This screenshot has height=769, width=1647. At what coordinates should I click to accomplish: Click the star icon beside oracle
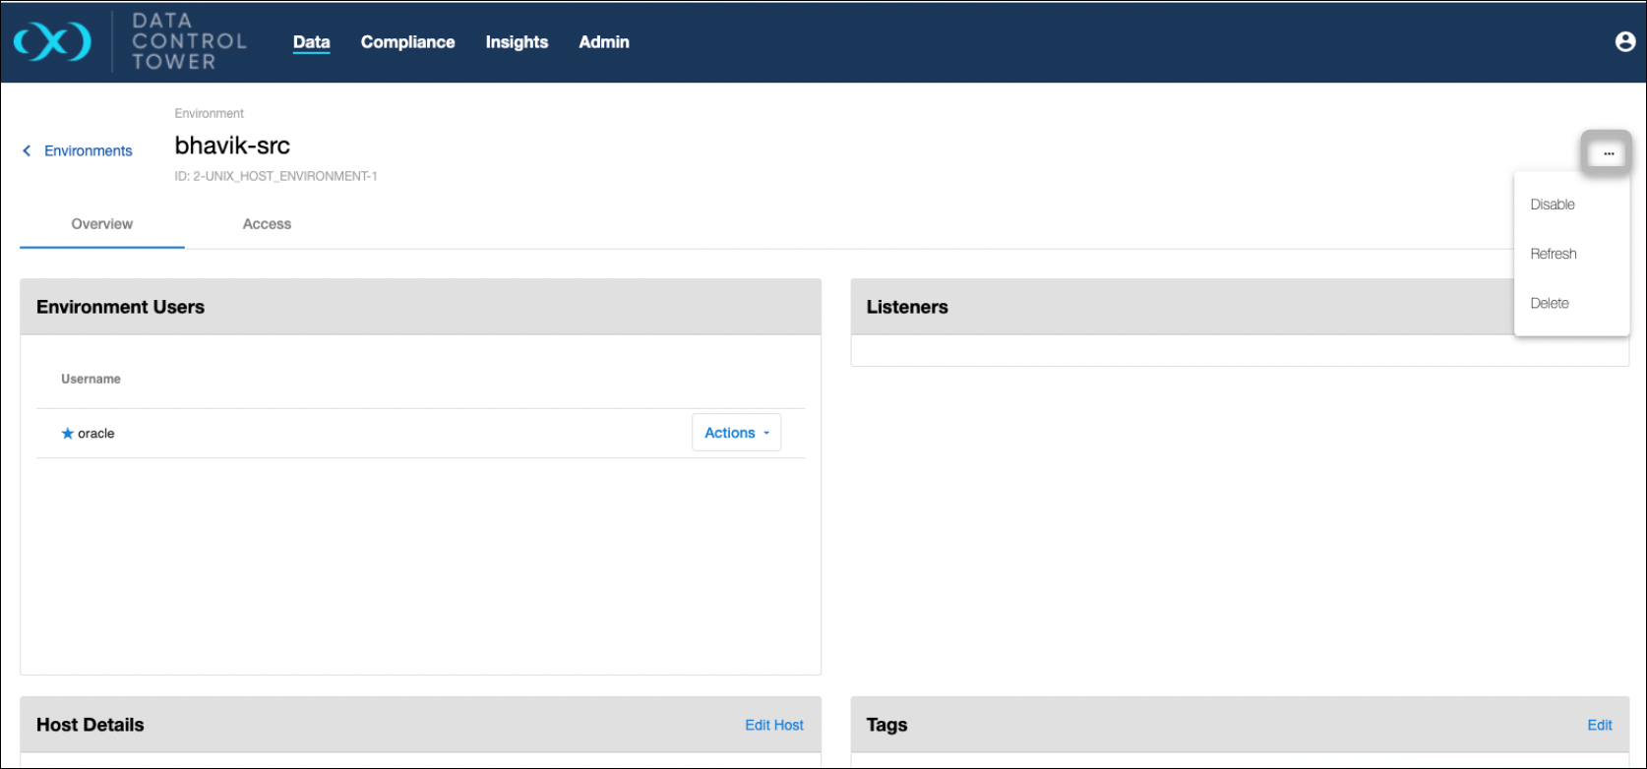click(67, 434)
